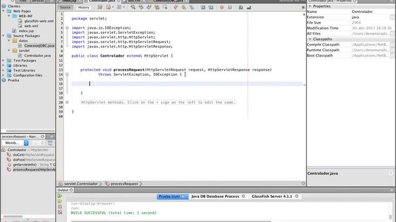Click the All Files browse button
This screenshot has height=222, width=396.
tap(392, 33)
